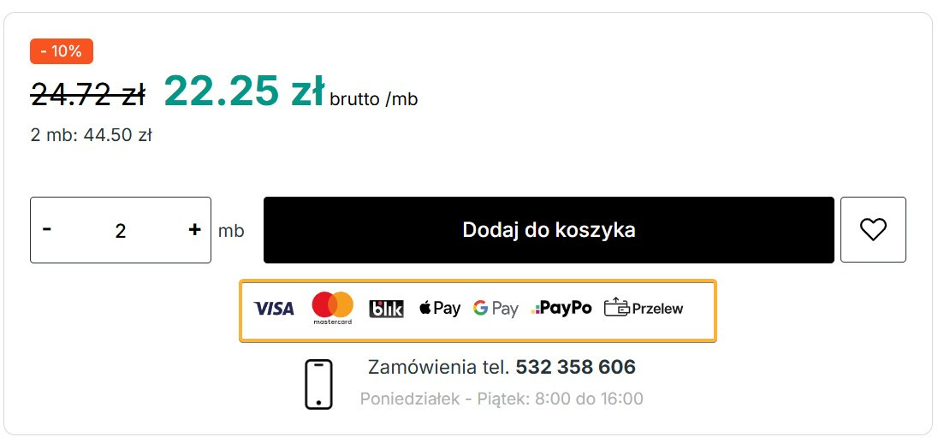Click the Blik payment icon
Image resolution: width=938 pixels, height=443 pixels.
click(x=386, y=309)
